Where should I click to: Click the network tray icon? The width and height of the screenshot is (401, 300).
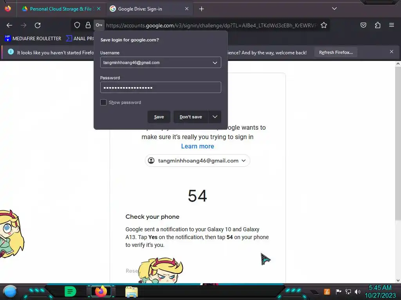(x=348, y=291)
